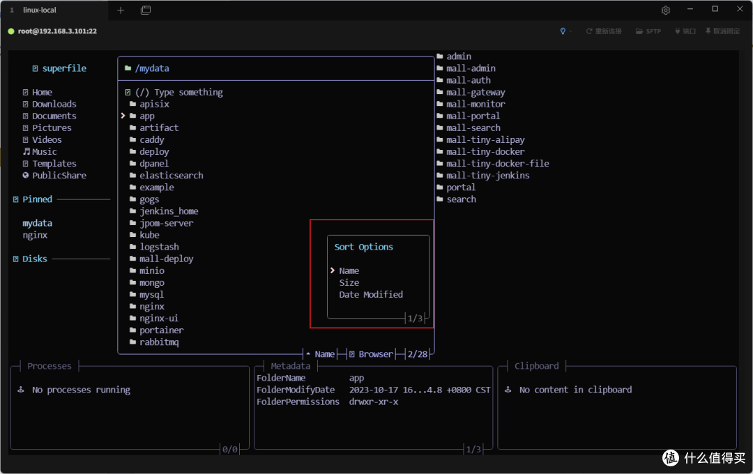Select Date Modified sort option
Screen dimensions: 753x474
point(371,294)
